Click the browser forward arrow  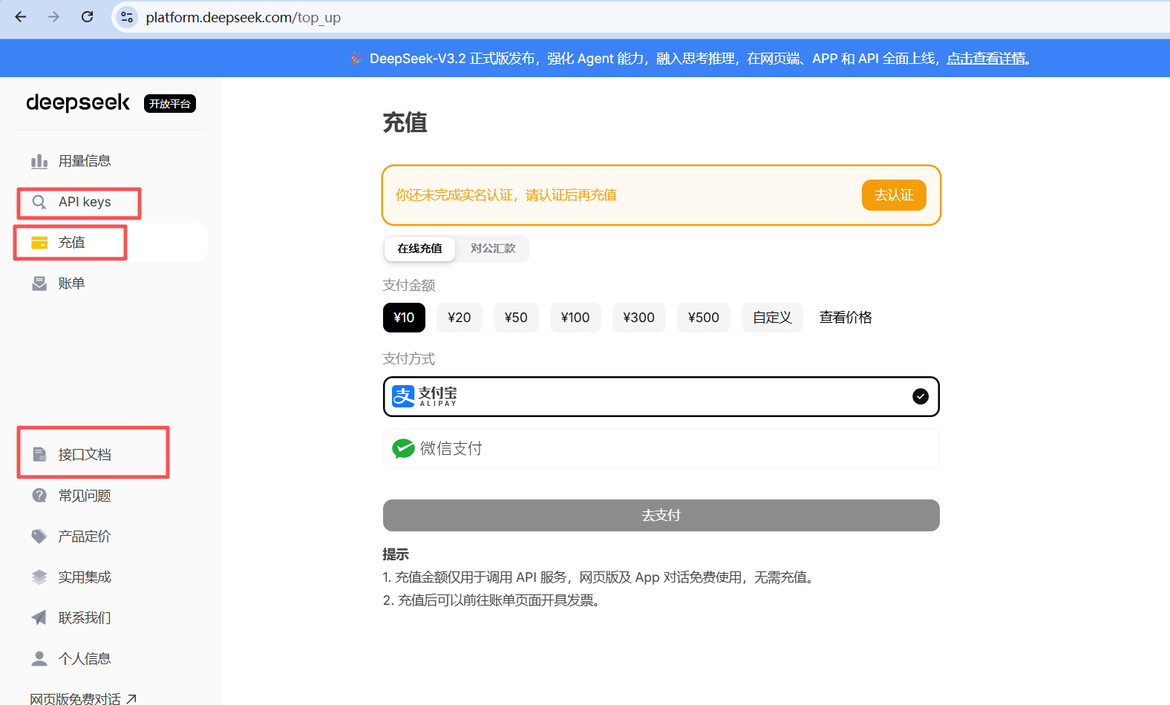coord(53,16)
